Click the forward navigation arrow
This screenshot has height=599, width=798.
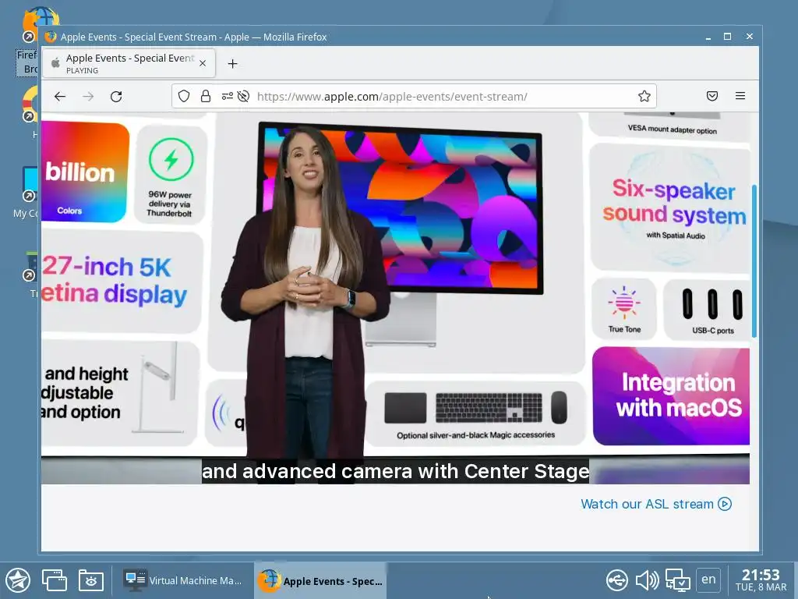(x=88, y=96)
